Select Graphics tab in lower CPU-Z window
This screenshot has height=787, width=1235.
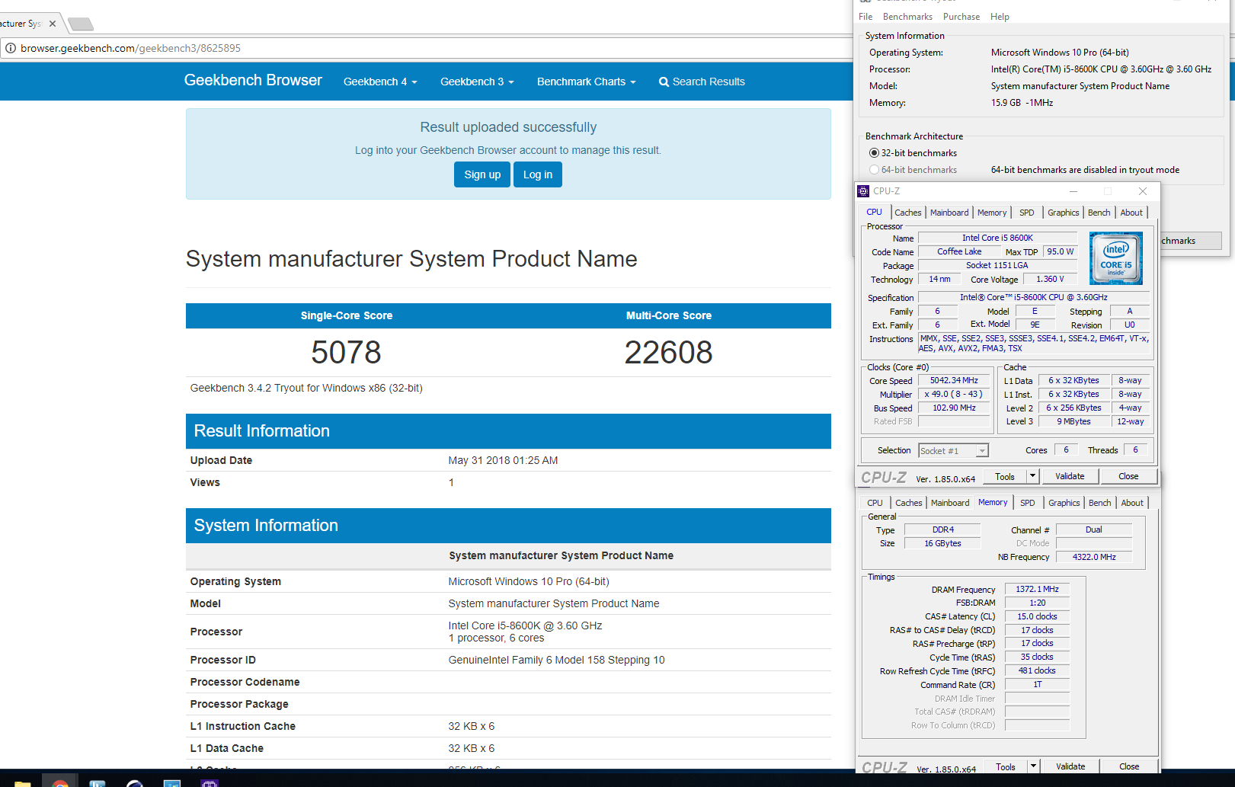coord(1064,503)
